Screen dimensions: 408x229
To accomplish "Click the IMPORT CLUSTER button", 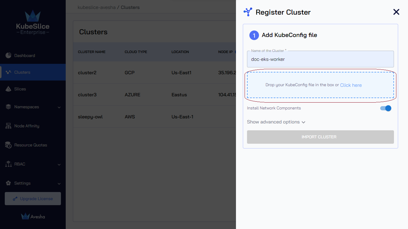I will [320, 137].
